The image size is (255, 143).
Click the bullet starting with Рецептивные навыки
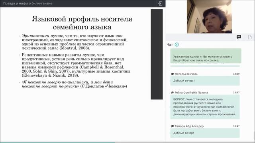(76, 65)
